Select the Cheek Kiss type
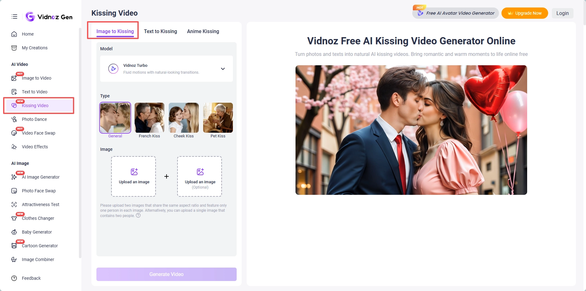 183,118
